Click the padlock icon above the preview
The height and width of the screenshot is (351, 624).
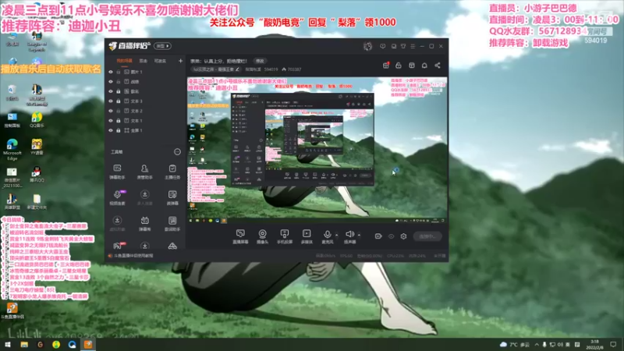click(399, 66)
